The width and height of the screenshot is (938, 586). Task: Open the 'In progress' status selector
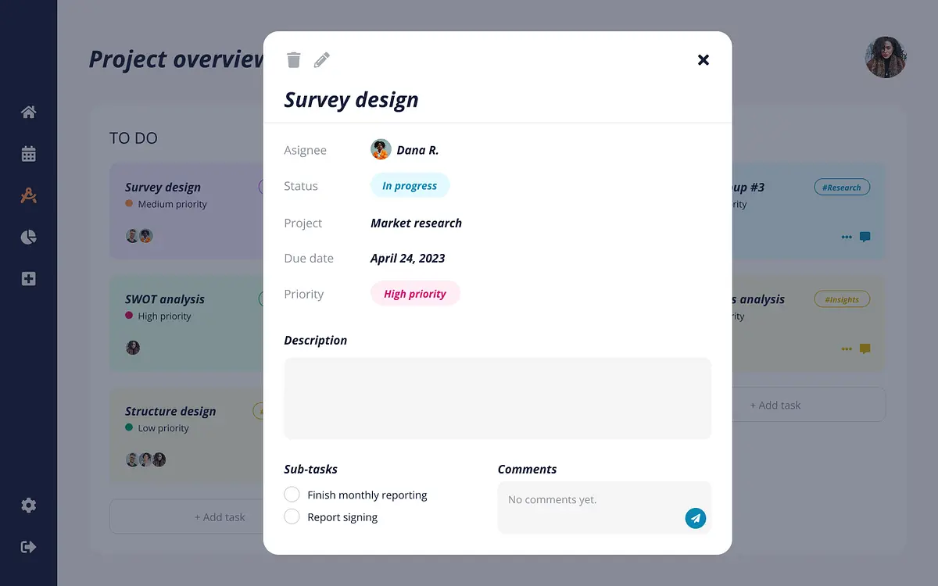click(x=410, y=186)
